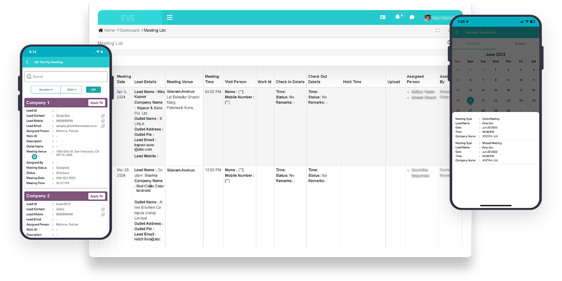
Task: Open the chat messages icon
Action: click(x=412, y=17)
